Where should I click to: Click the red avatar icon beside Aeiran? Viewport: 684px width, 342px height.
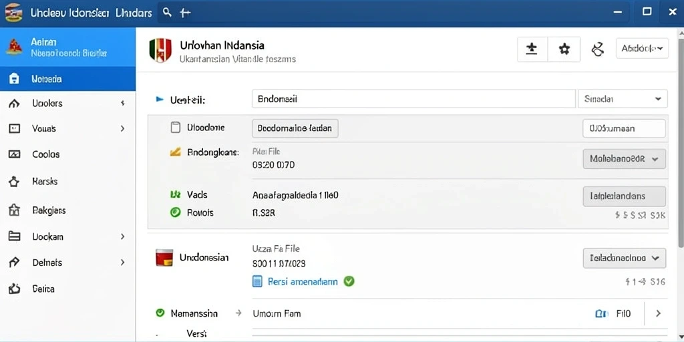14,47
